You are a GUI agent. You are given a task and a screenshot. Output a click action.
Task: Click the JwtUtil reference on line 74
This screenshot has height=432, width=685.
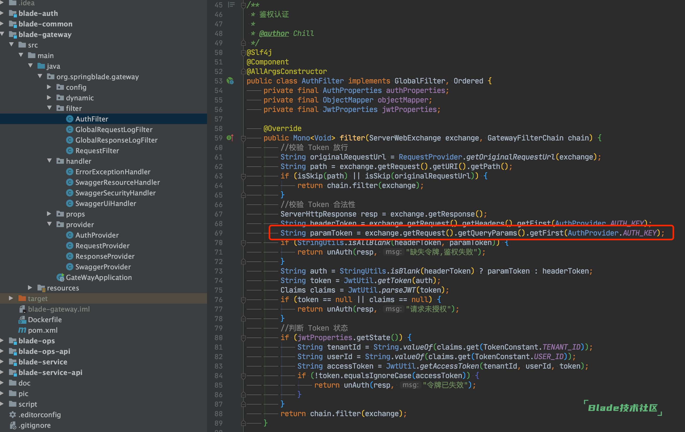point(358,280)
